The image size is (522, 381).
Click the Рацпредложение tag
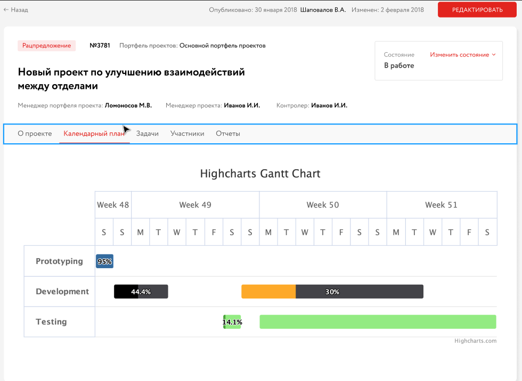pyautogui.click(x=46, y=46)
